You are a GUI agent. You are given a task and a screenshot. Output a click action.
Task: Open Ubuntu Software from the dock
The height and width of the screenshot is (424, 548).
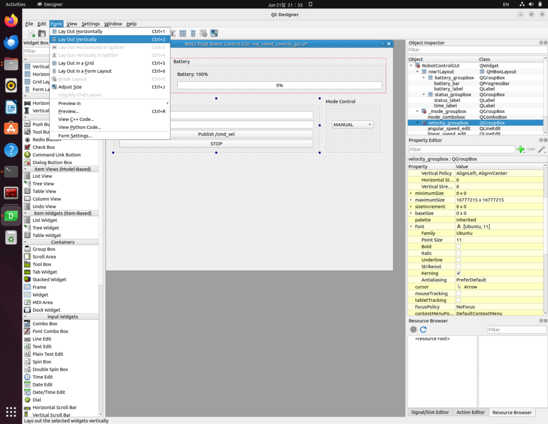click(x=11, y=128)
